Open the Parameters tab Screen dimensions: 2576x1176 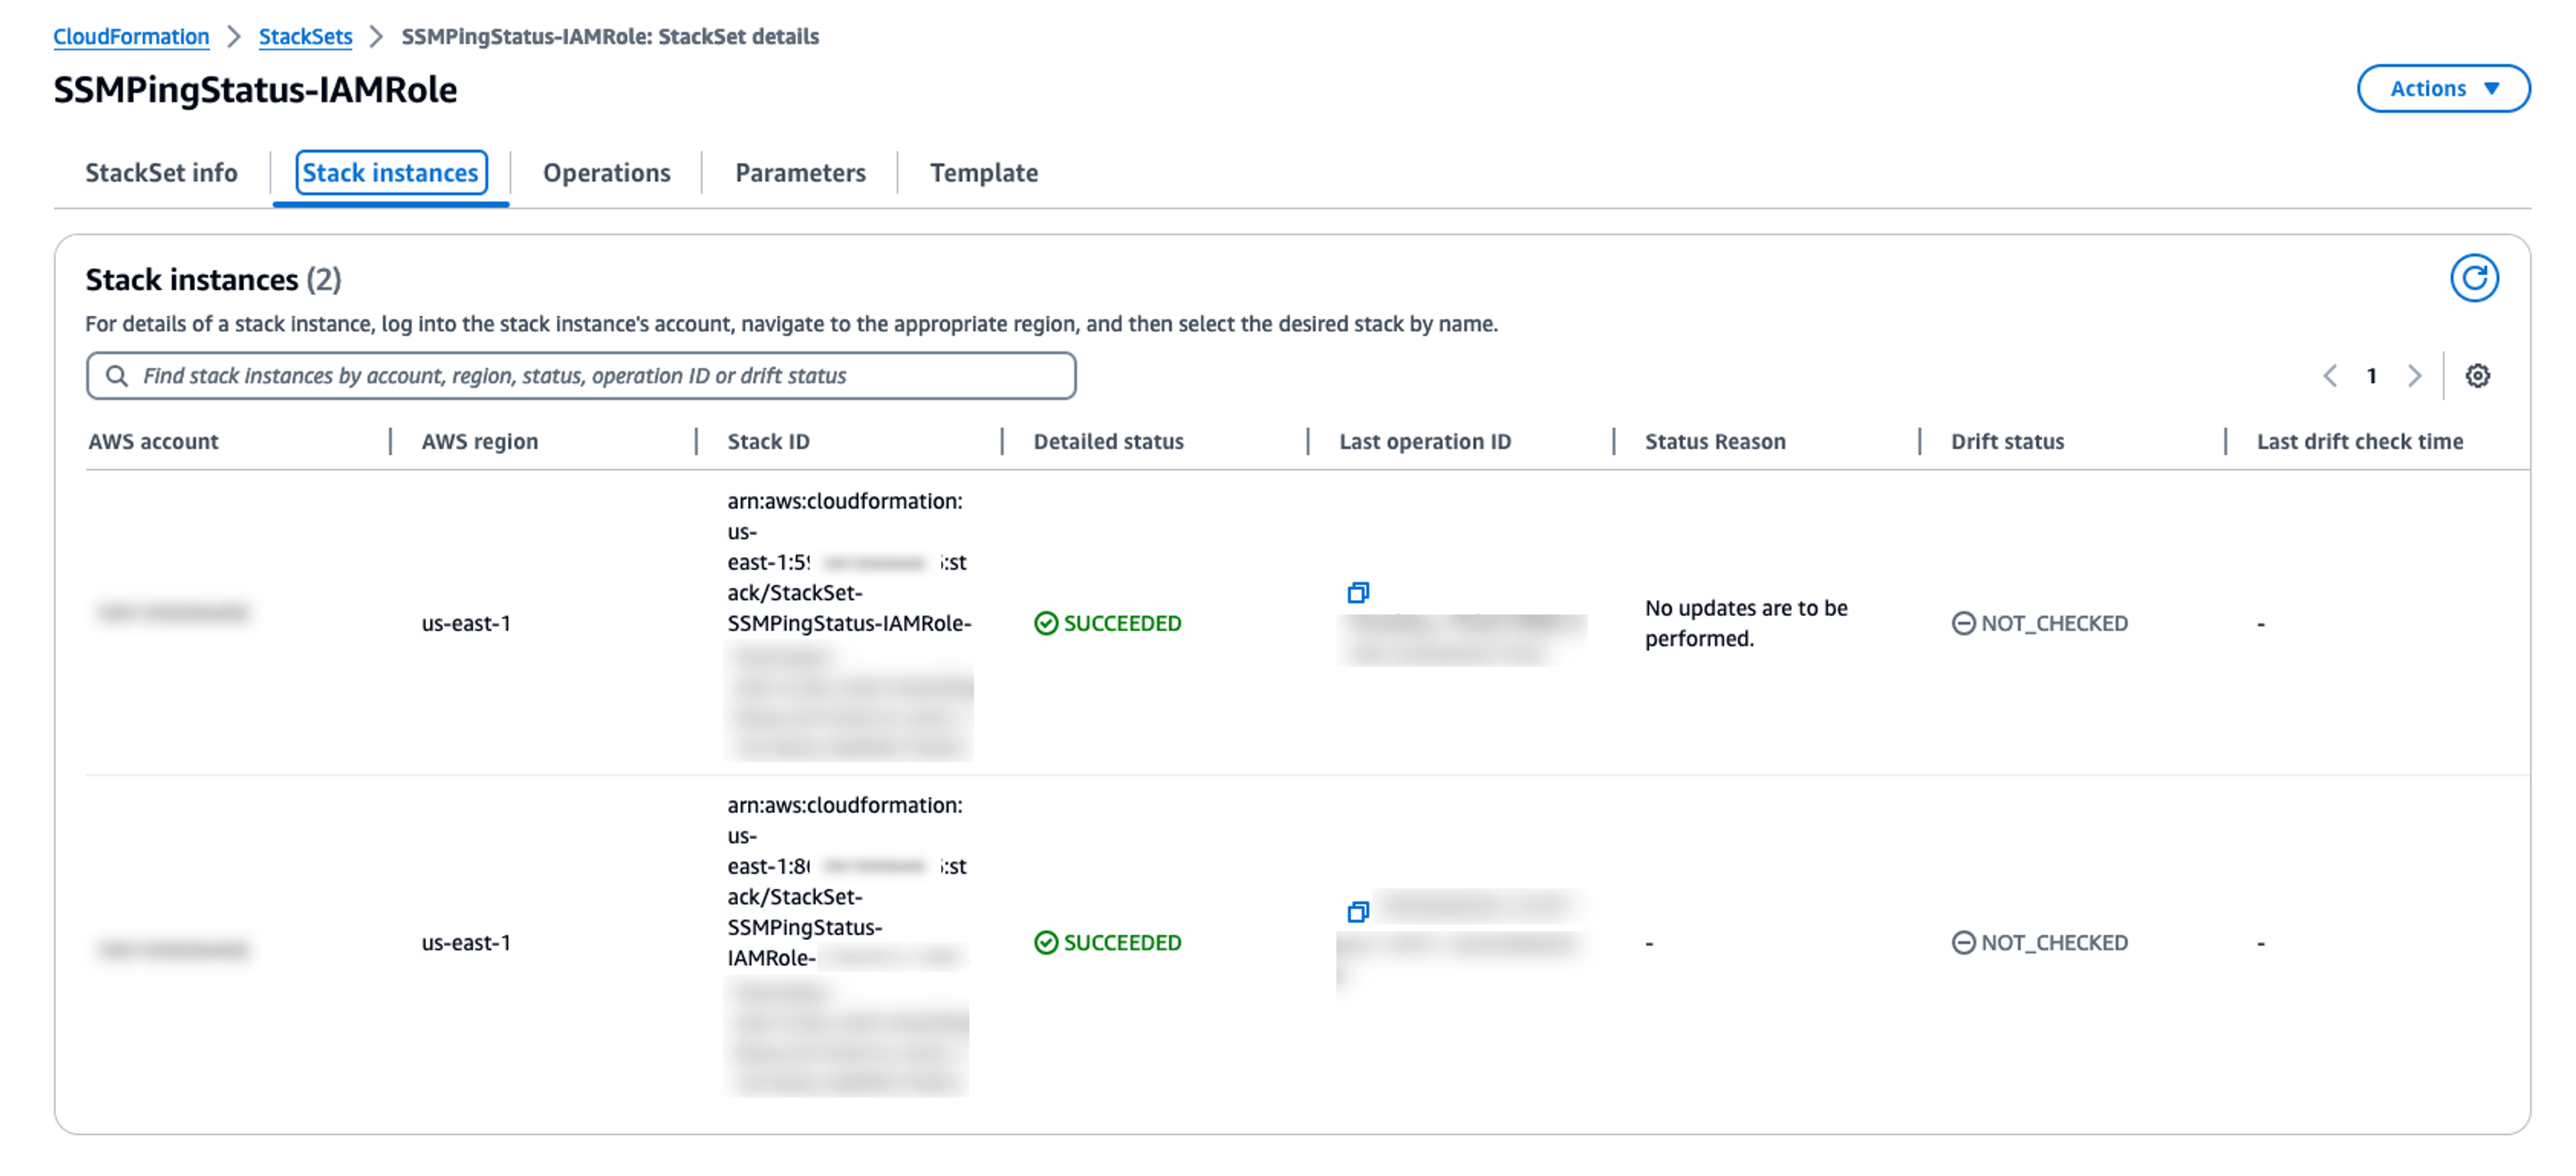click(x=800, y=172)
